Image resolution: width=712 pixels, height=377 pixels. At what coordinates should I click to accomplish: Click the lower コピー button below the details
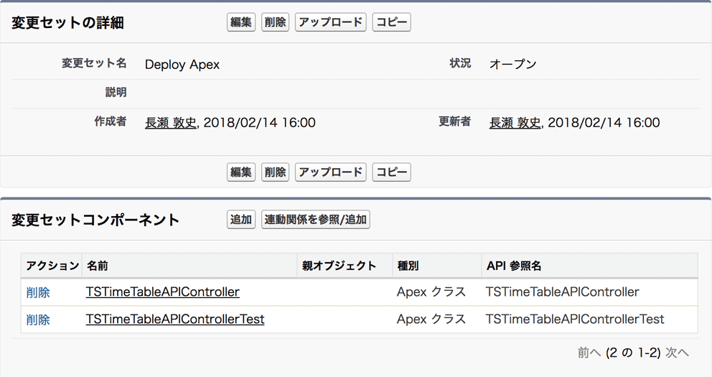coord(391,172)
